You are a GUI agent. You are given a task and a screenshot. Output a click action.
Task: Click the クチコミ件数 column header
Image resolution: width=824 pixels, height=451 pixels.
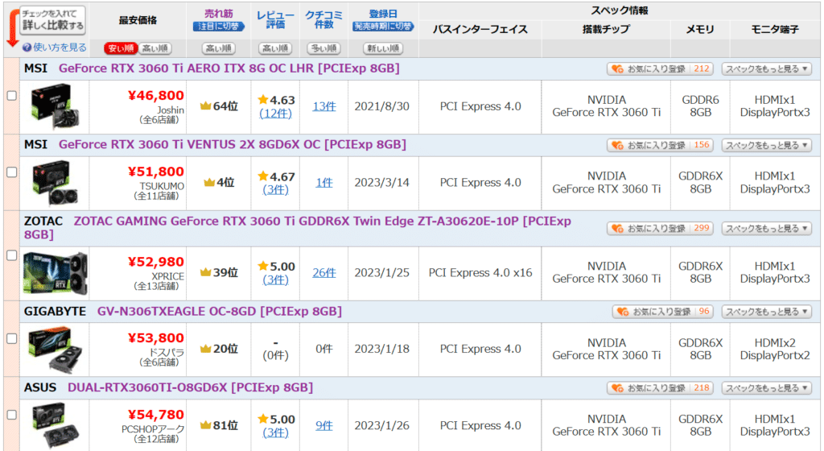point(323,19)
